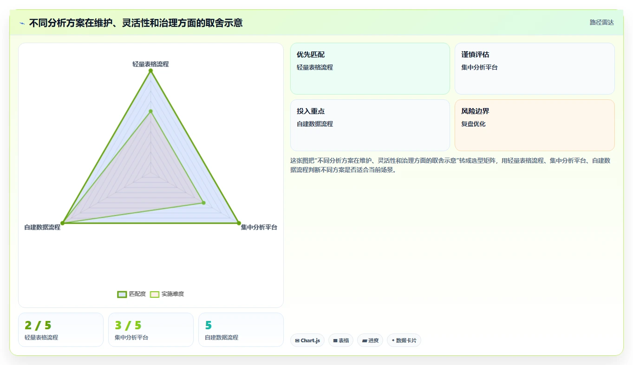Click the inner 实施难度 point toward 集中分析平台
This screenshot has height=365, width=633.
click(203, 203)
